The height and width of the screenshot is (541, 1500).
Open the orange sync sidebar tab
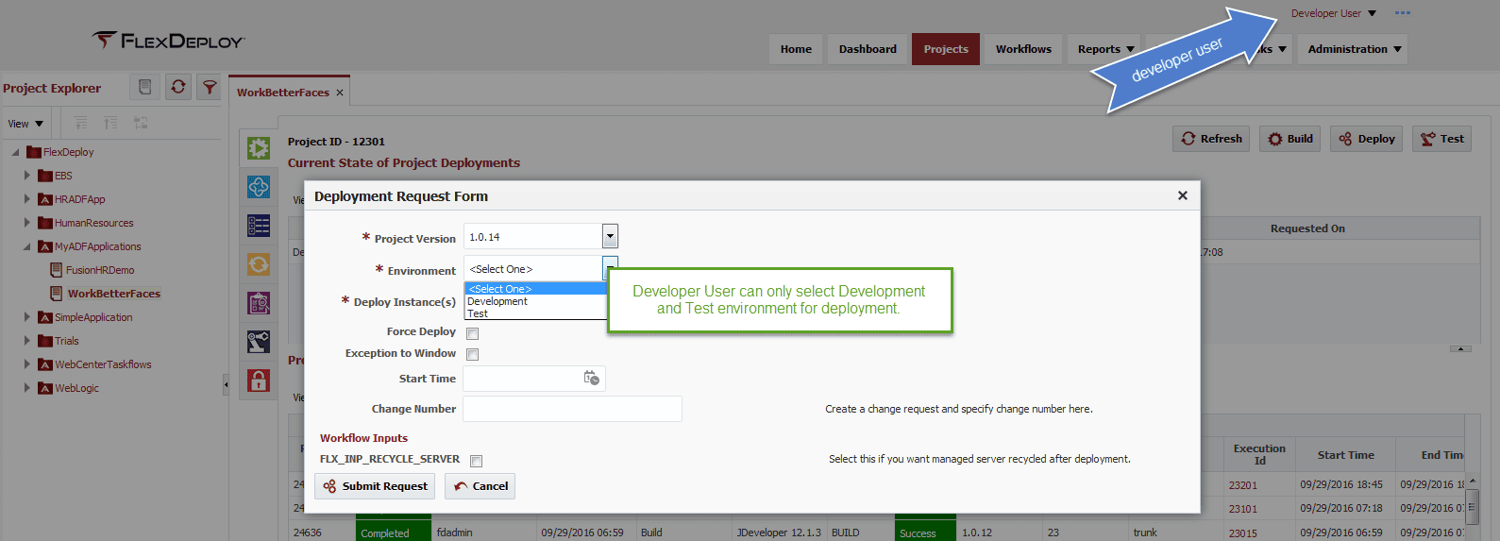point(259,264)
